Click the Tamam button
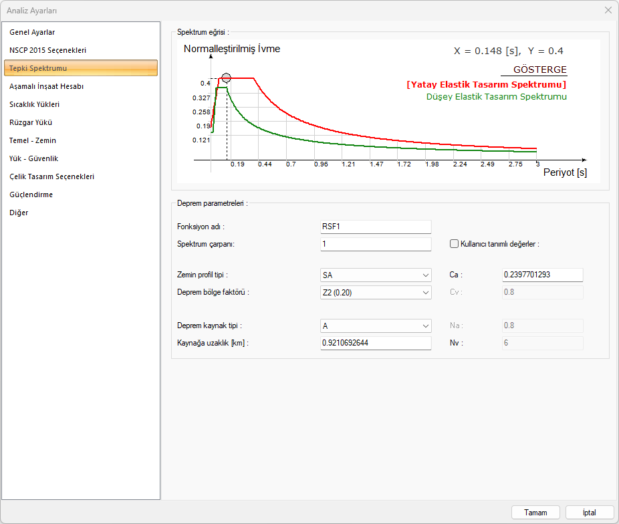Image resolution: width=619 pixels, height=524 pixels. [535, 513]
